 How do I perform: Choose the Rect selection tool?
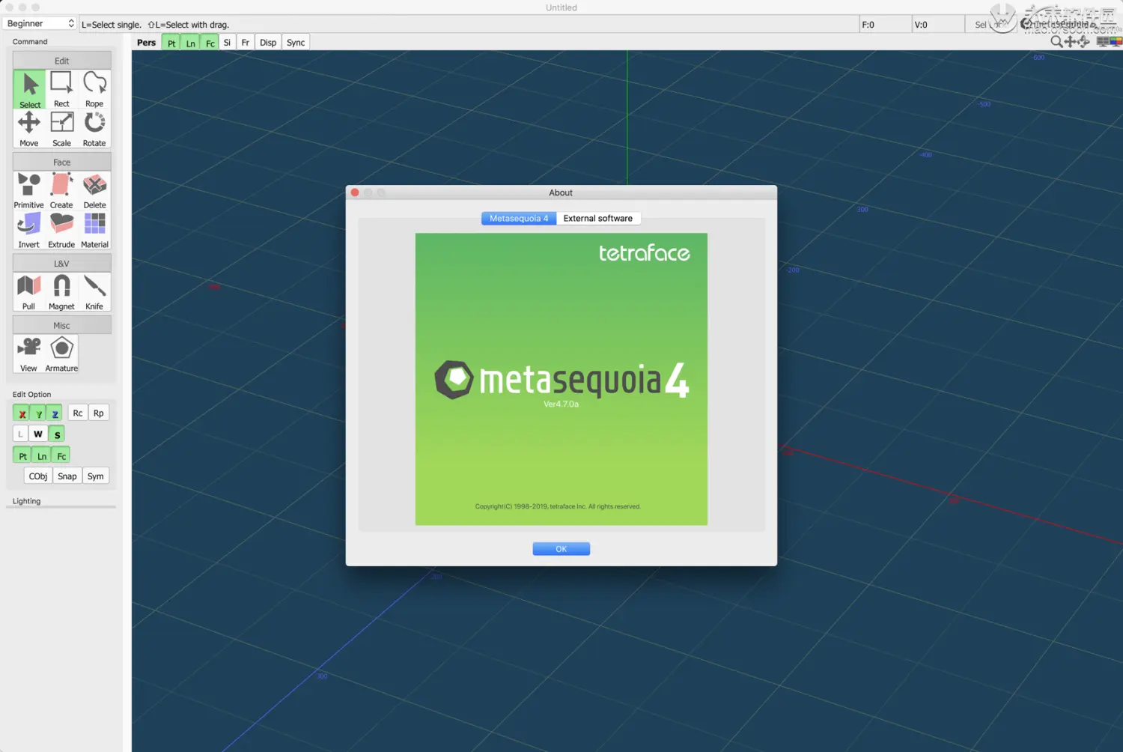coord(61,90)
